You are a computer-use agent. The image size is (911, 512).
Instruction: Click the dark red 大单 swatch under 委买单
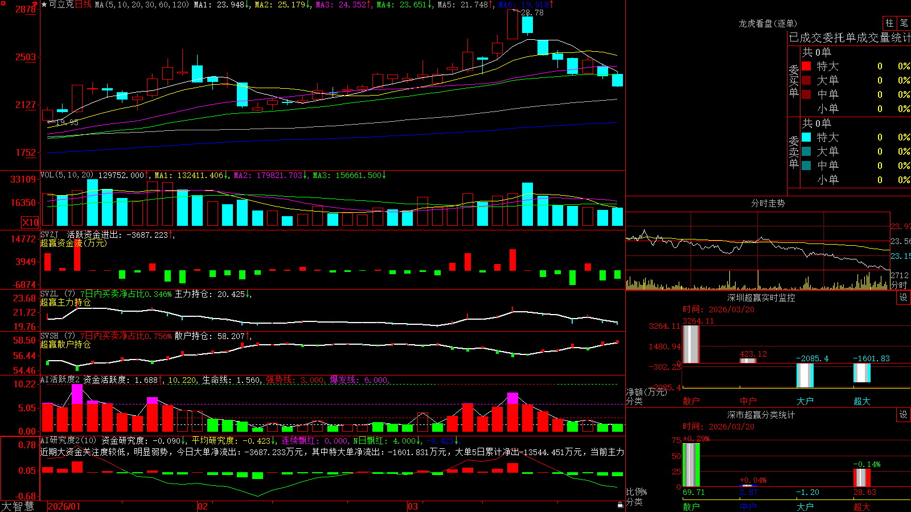[x=806, y=80]
